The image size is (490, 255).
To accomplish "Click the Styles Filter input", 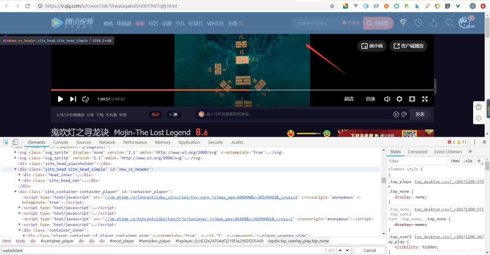I will click(x=417, y=161).
